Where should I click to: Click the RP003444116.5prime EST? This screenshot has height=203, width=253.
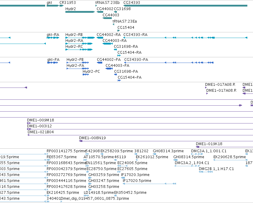pos(48,184)
